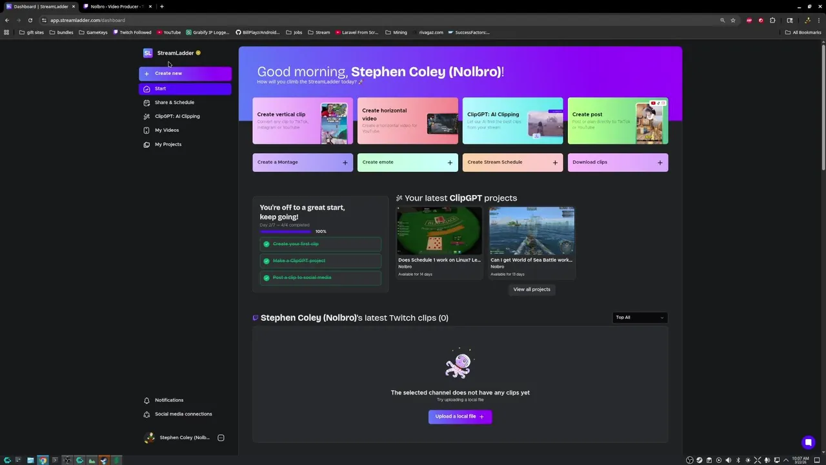
Task: Click the Stephen Coley profile avatar
Action: (x=150, y=438)
